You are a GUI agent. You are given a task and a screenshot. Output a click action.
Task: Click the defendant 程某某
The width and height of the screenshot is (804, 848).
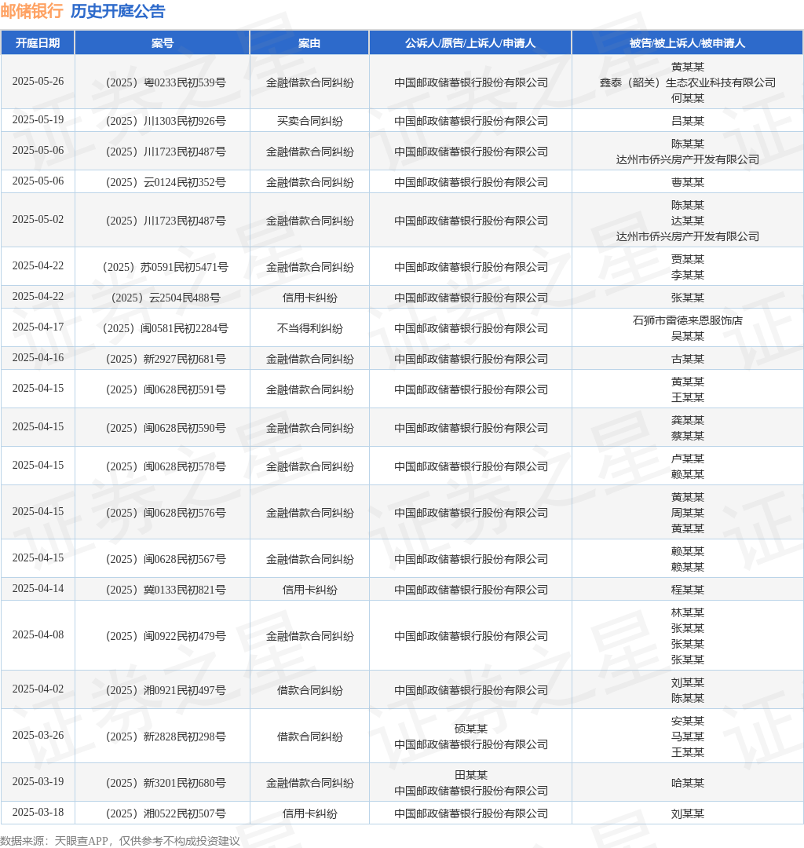(x=688, y=590)
